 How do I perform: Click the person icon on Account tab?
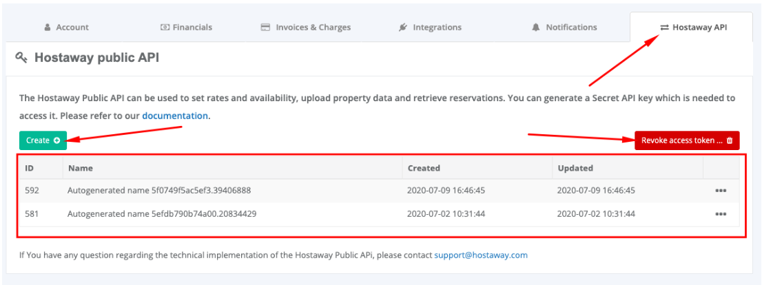pyautogui.click(x=48, y=27)
